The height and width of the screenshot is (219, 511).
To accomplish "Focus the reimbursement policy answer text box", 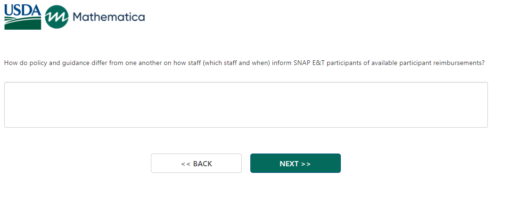I will [x=246, y=105].
